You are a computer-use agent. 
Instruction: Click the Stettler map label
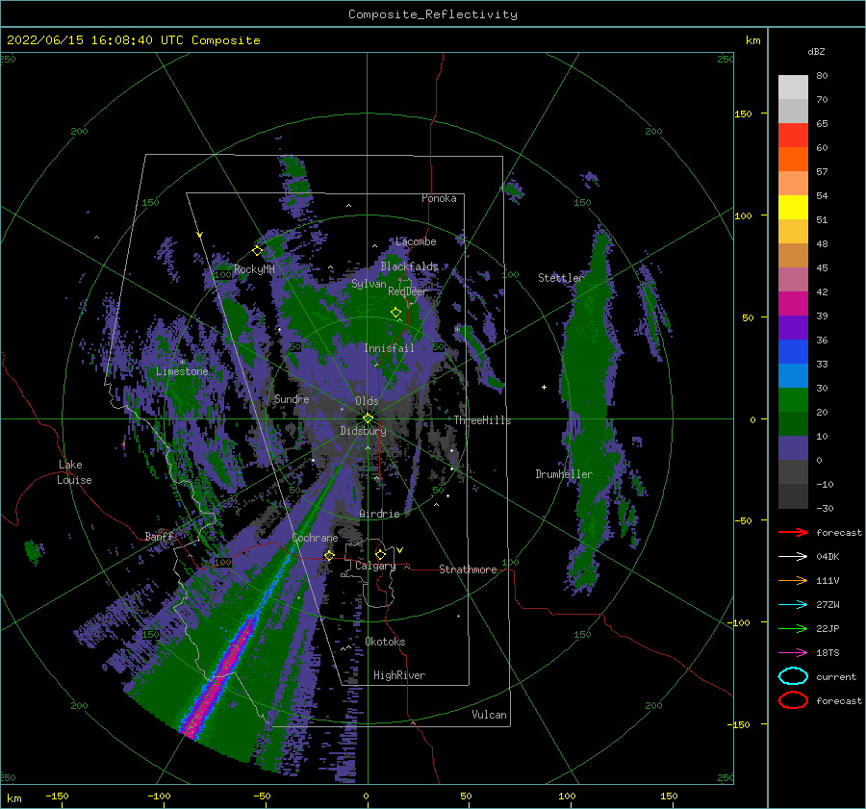coord(561,278)
